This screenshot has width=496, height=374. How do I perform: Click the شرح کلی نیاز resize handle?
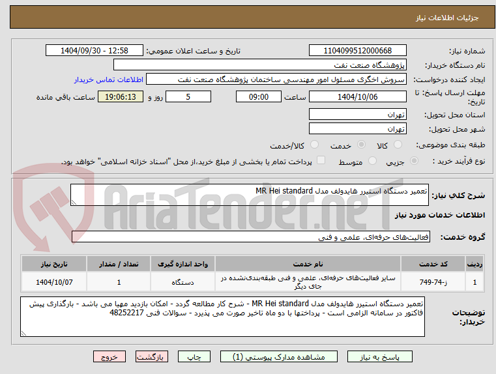point(74,203)
